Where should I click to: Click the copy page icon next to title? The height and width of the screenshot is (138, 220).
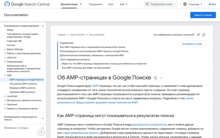click(x=156, y=78)
